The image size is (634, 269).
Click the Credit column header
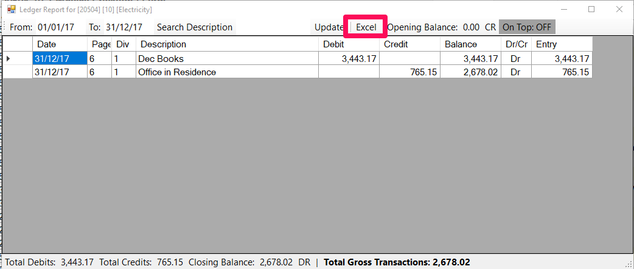(x=409, y=44)
